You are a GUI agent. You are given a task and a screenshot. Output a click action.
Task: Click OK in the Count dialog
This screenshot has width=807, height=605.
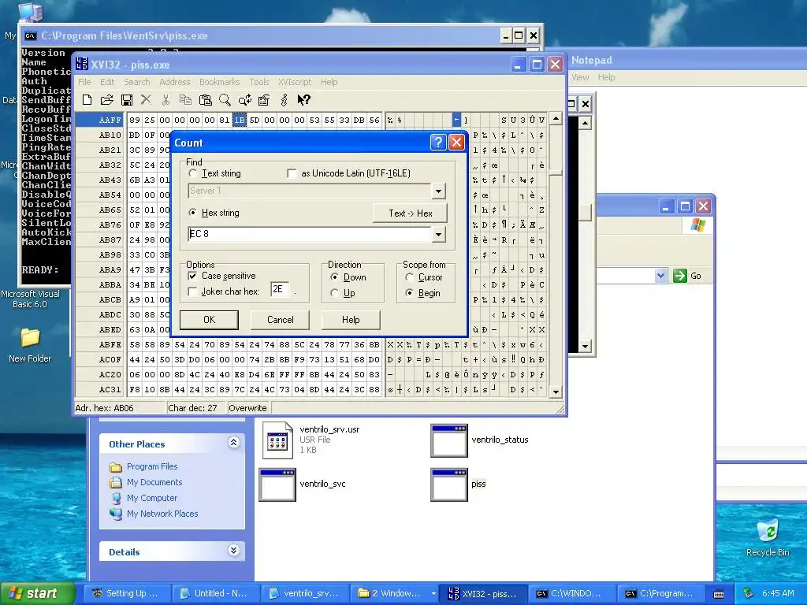tap(209, 320)
